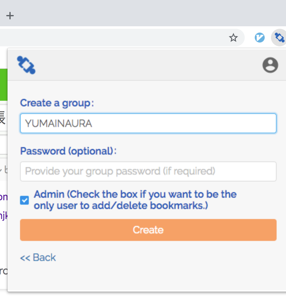This screenshot has height=306, width=286.
Task: Click the plus icon to open new tab
Action: [10, 15]
